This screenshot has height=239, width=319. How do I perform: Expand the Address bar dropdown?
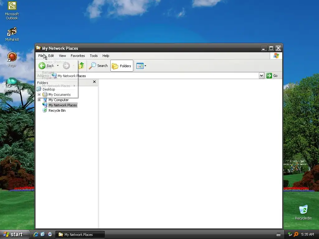(x=261, y=76)
